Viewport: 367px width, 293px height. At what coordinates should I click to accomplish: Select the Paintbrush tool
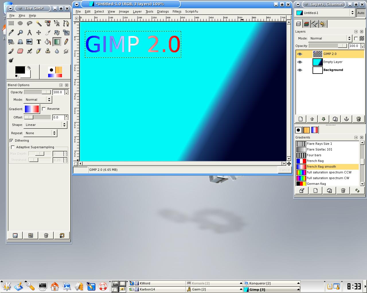click(11, 51)
